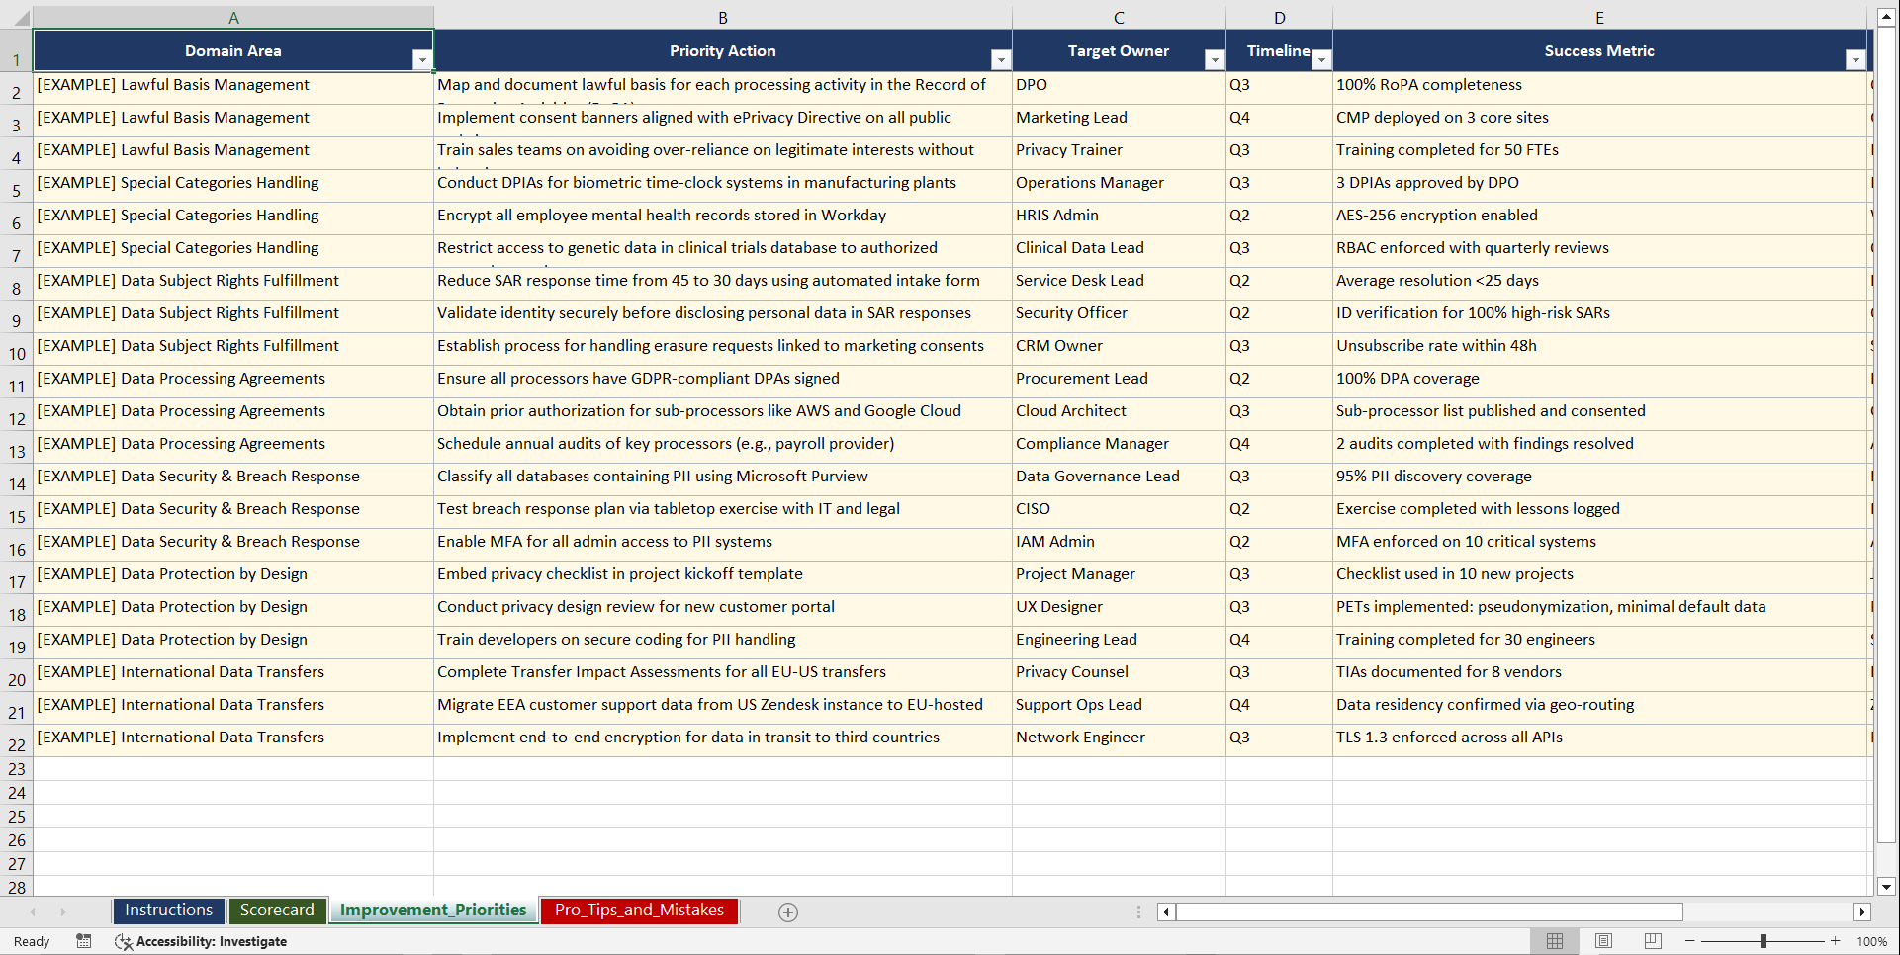1900x955 pixels.
Task: Switch to Page Layout view icon
Action: pos(1603,941)
